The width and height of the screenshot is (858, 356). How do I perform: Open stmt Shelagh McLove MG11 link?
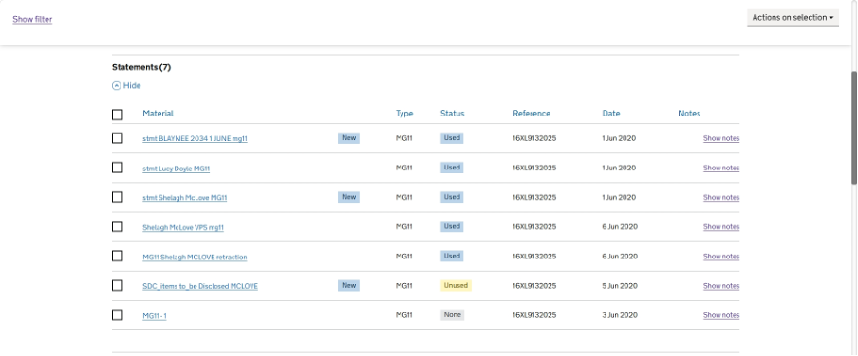point(185,198)
